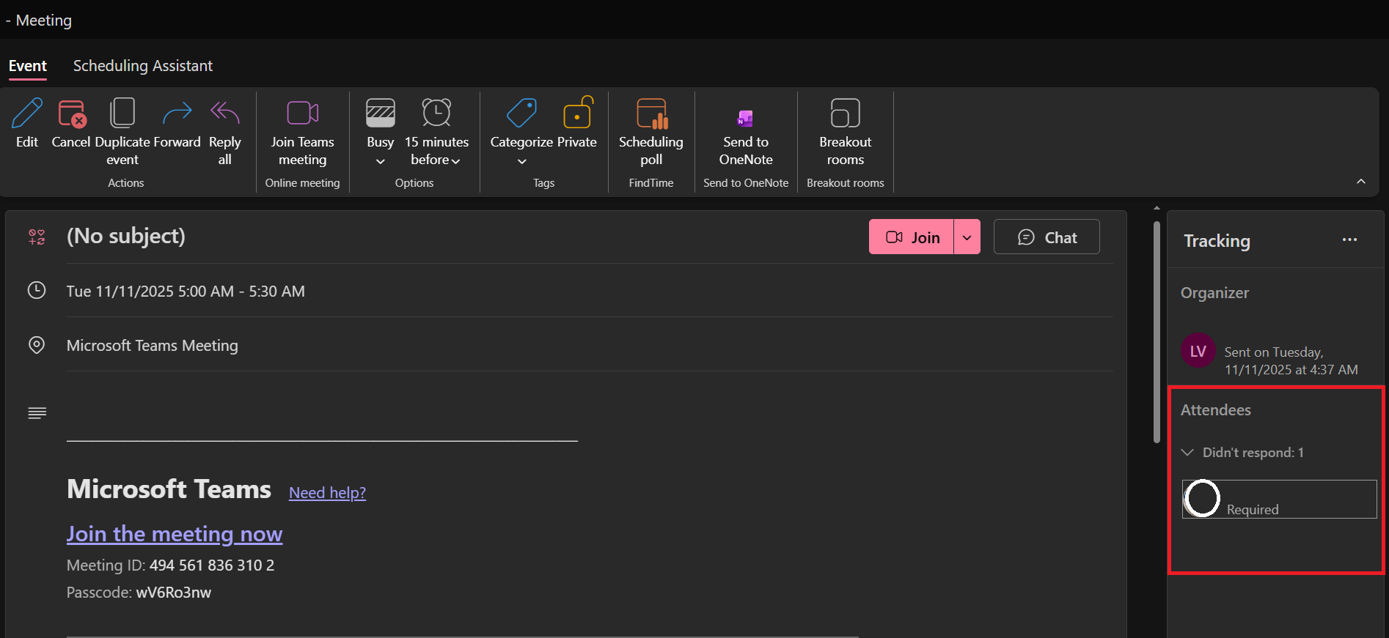The image size is (1389, 638).
Task: Click the description lines icon
Action: point(37,413)
